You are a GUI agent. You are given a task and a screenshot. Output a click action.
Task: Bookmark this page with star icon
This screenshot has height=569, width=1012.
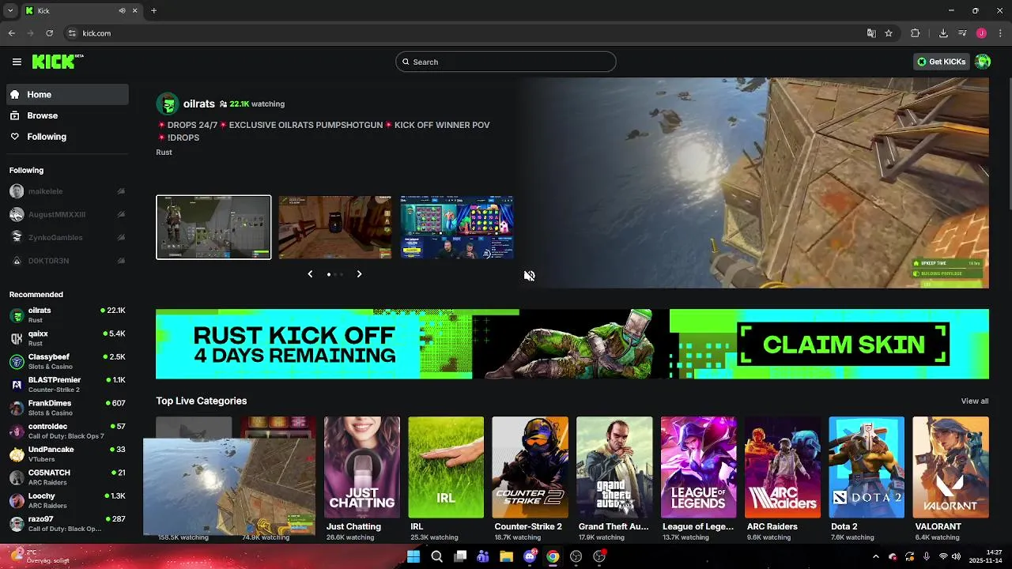[889, 33]
